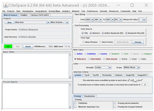Open the Analytics menu
The height and width of the screenshot is (111, 154).
66,11
